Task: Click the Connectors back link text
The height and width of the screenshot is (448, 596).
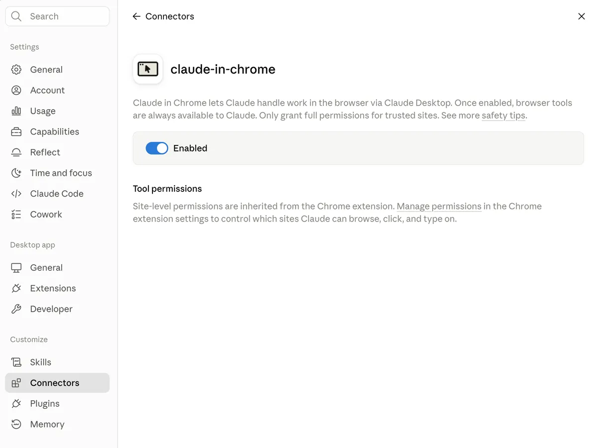Action: click(x=170, y=16)
